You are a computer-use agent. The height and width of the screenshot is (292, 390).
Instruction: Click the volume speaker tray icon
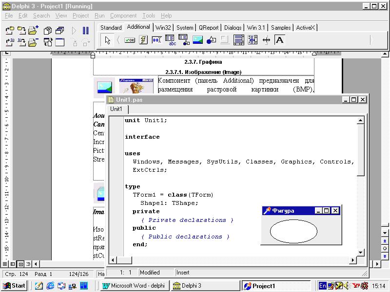346,286
